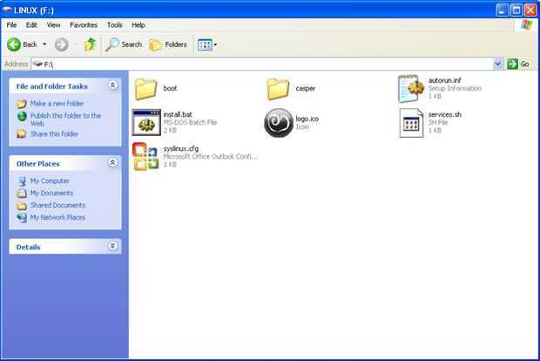Click the autorun.inf file name

click(x=444, y=80)
